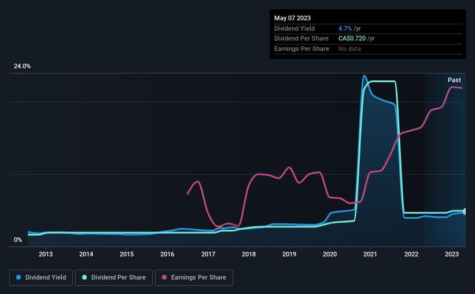Click the 2023 x-axis year label
The width and height of the screenshot is (475, 294).
[x=452, y=254]
